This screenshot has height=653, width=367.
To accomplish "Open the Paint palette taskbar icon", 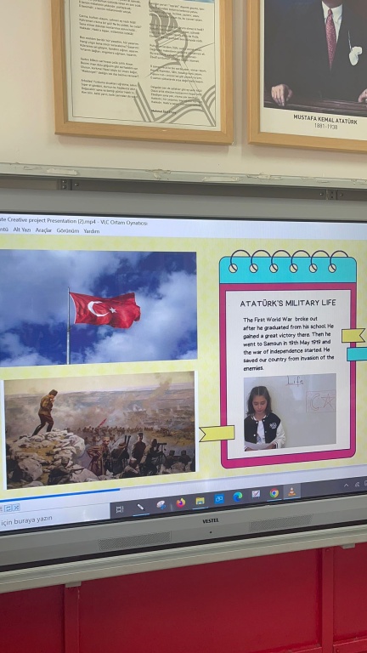I will [161, 505].
